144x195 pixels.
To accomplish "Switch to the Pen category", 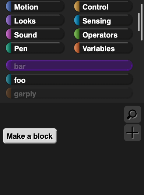I will [35, 48].
